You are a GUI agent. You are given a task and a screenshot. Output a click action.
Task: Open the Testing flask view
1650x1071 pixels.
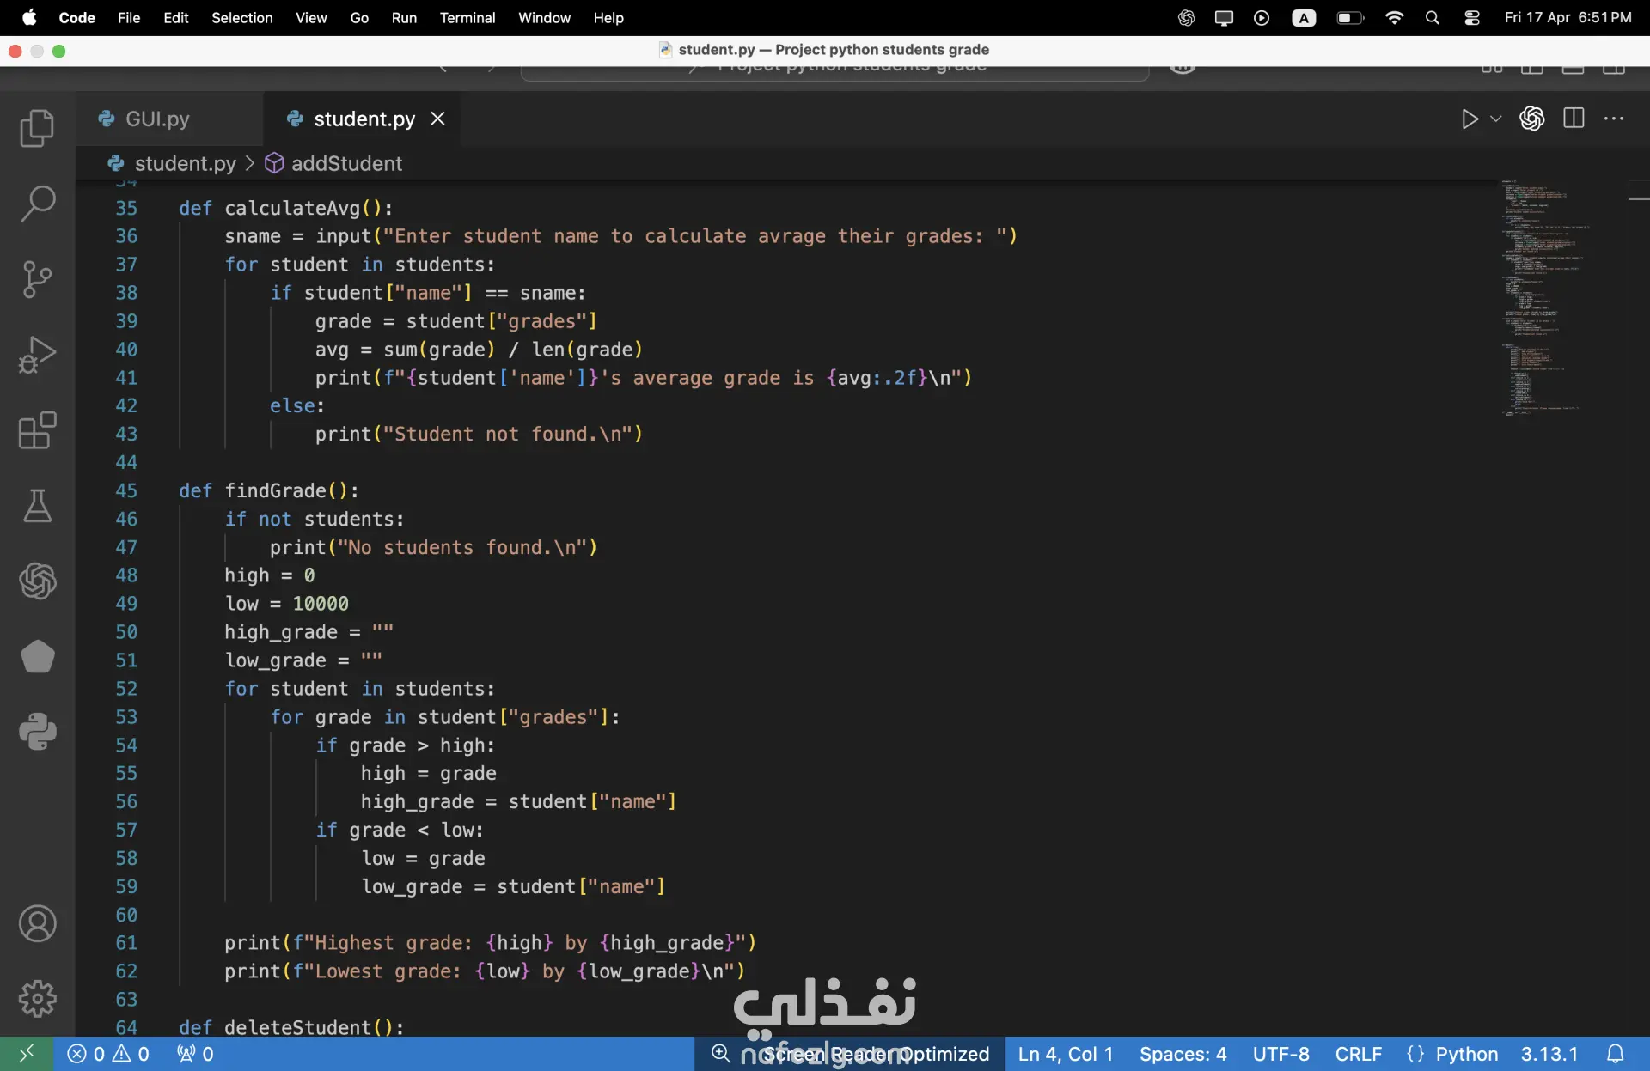coord(37,506)
